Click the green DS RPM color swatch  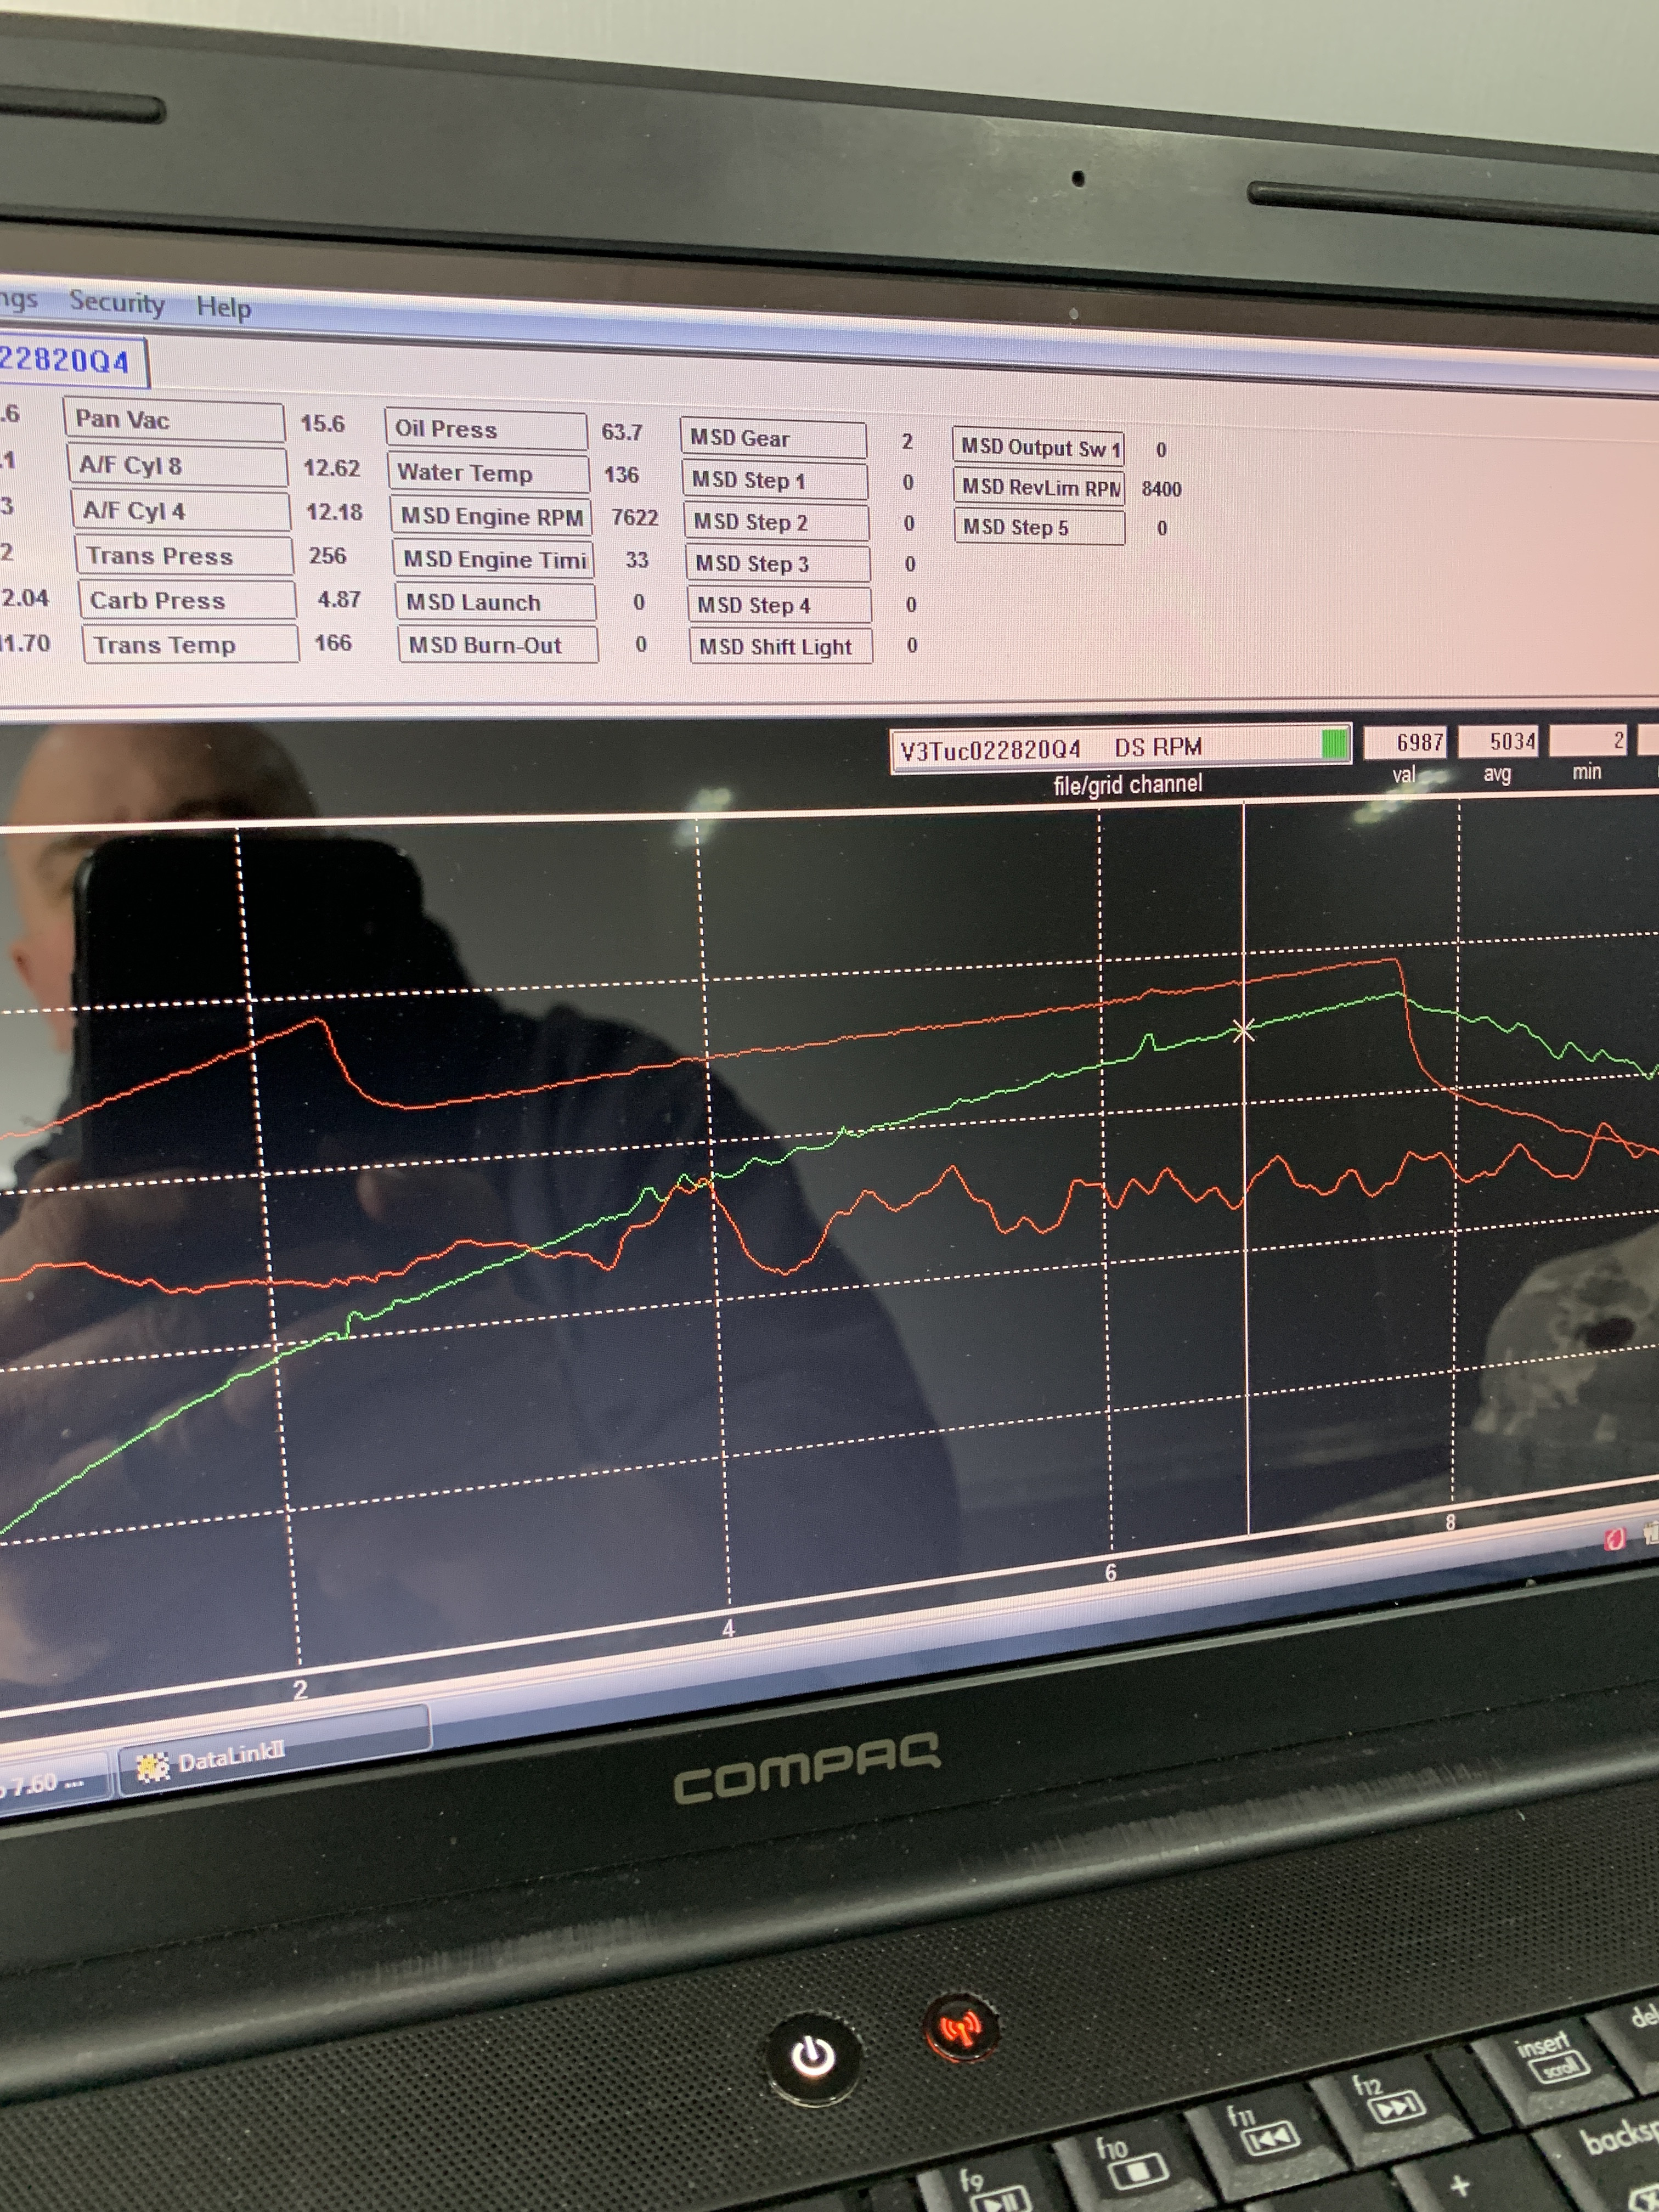point(1333,743)
